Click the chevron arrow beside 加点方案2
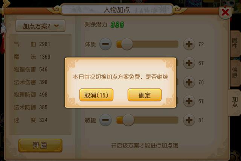 [56, 26]
